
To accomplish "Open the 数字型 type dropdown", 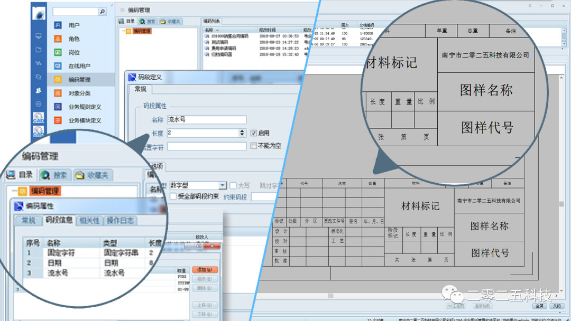I will [223, 185].
